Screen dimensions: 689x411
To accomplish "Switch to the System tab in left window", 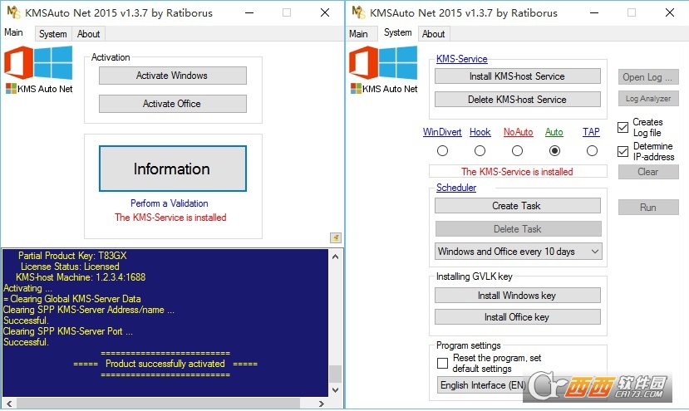I will pyautogui.click(x=53, y=34).
